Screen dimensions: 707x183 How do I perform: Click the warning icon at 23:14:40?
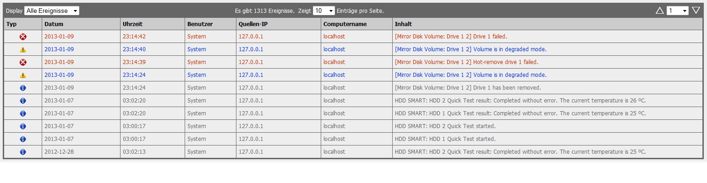coord(23,49)
